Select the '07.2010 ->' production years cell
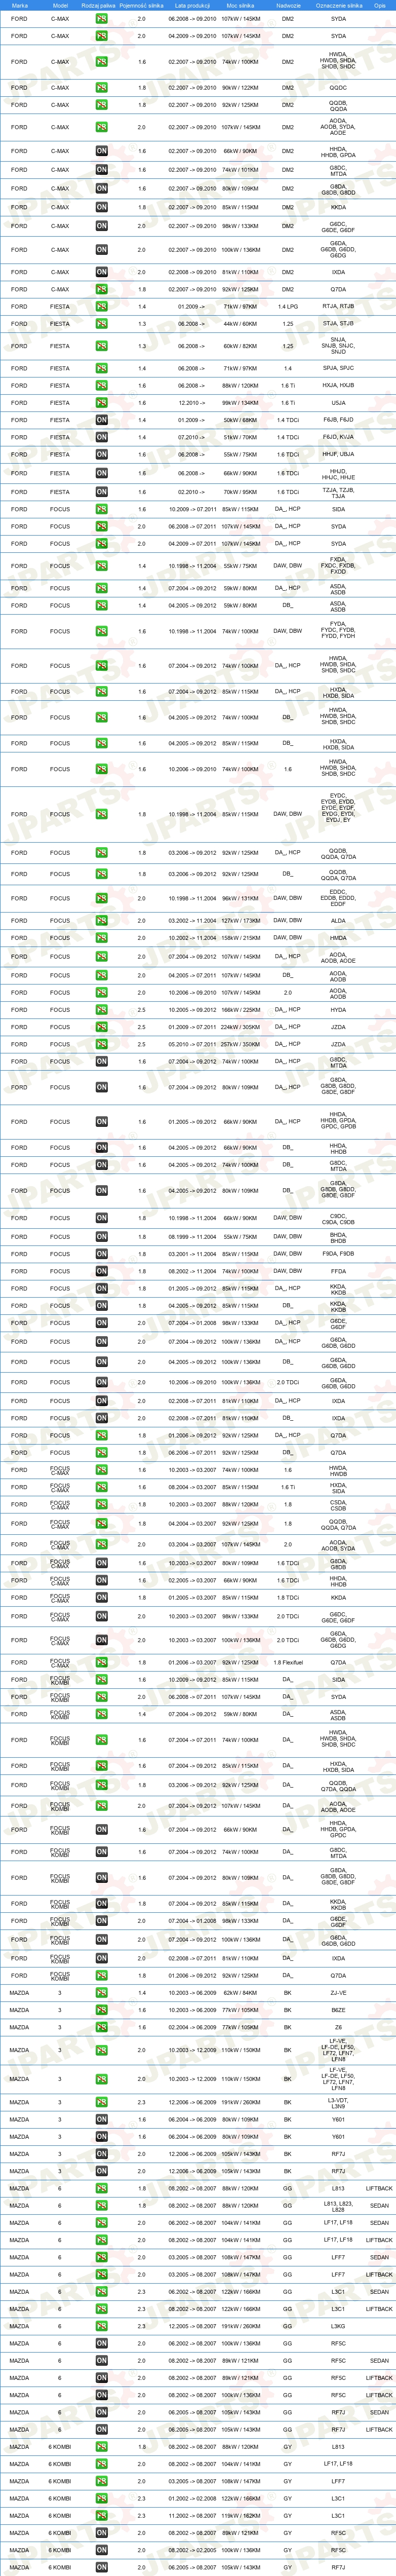Image resolution: width=396 pixels, height=2576 pixels. (192, 437)
